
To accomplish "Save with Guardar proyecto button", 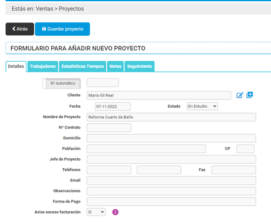I will [x=62, y=29].
